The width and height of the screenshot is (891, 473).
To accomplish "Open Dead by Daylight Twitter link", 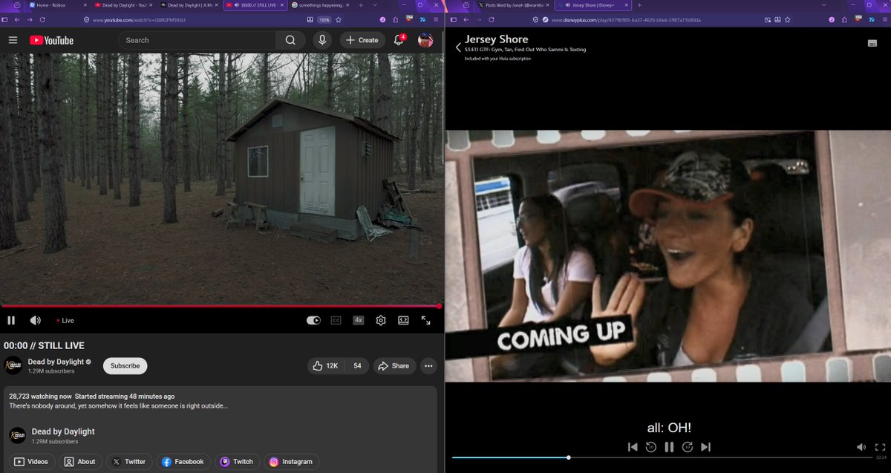I will click(x=129, y=461).
